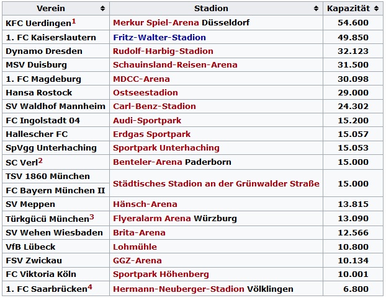This screenshot has height=298, width=386.
Task: Open the Merkur Spiel-Arena link
Action: 156,22
